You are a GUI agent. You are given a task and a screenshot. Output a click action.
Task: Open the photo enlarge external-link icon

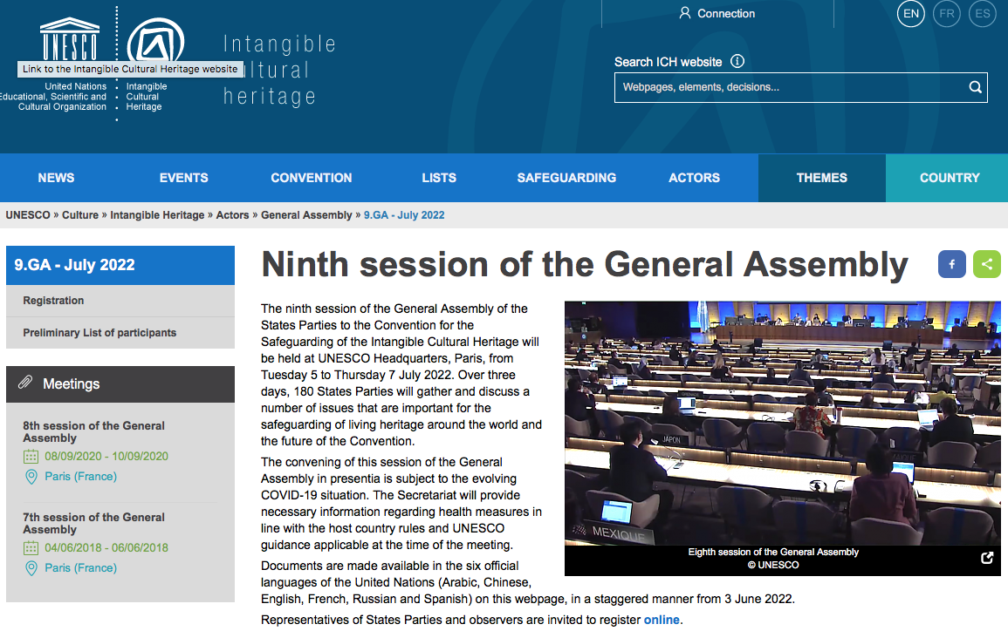[x=987, y=558]
